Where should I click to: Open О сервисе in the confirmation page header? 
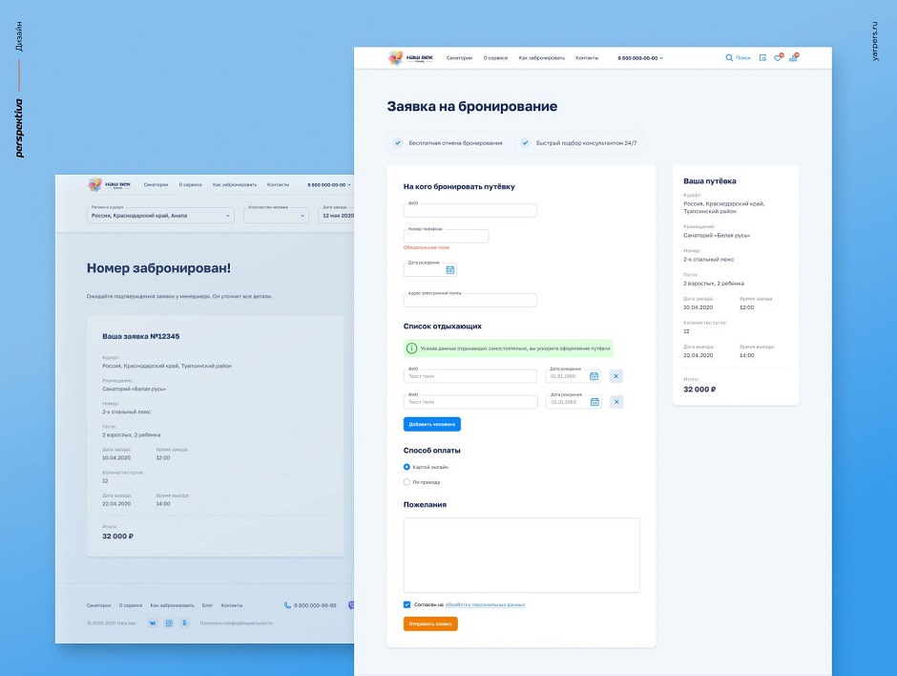(x=191, y=185)
